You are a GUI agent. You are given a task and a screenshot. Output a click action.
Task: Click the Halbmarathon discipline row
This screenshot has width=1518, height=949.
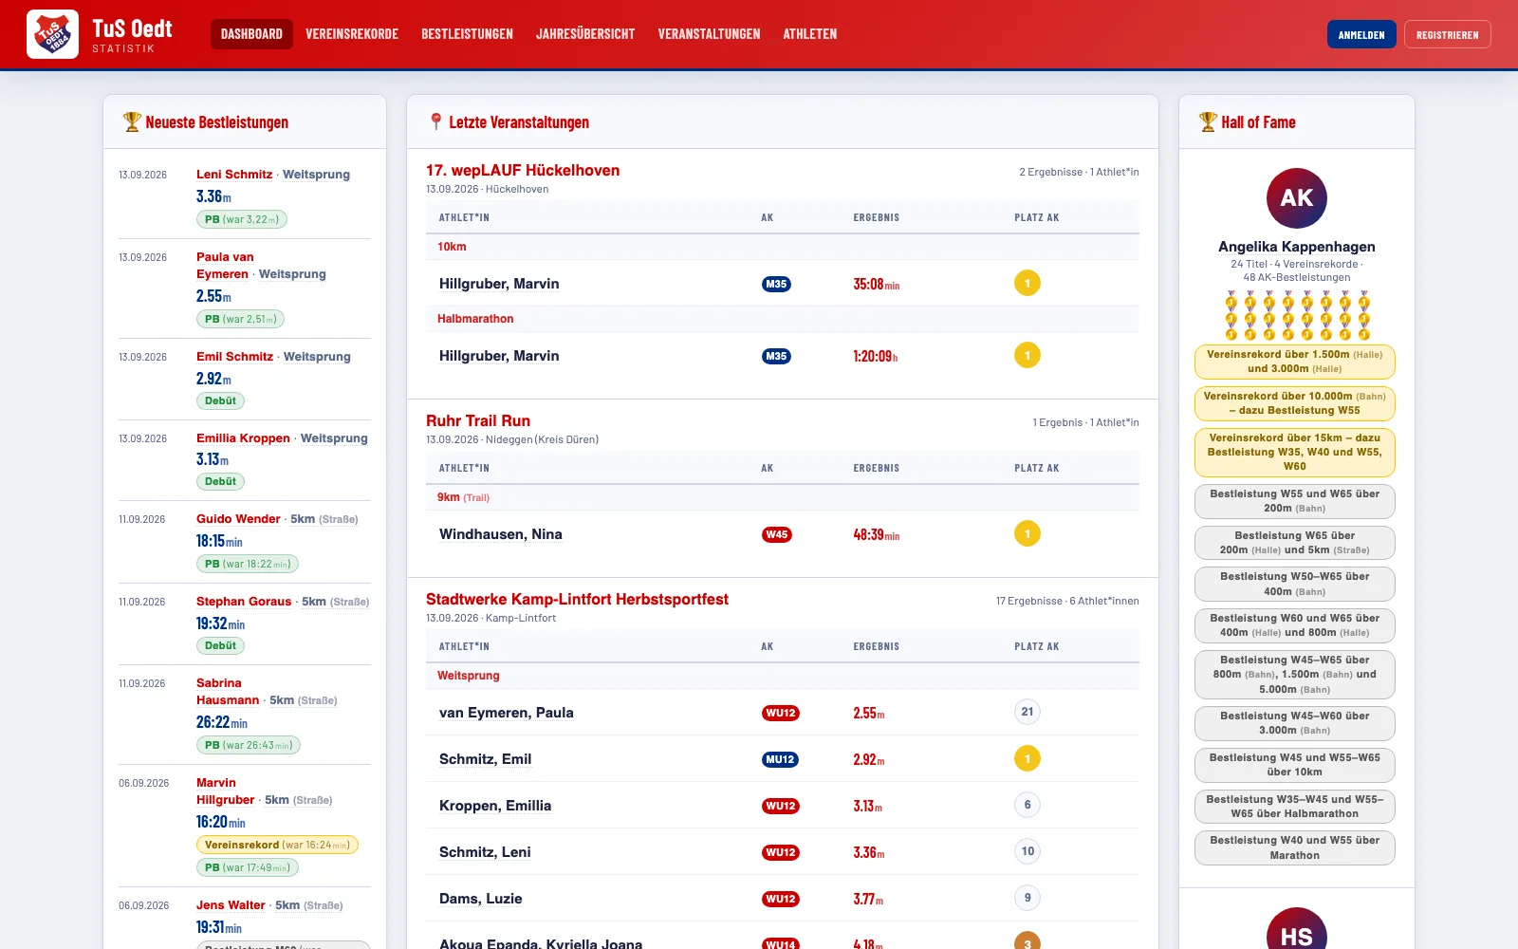click(x=783, y=319)
